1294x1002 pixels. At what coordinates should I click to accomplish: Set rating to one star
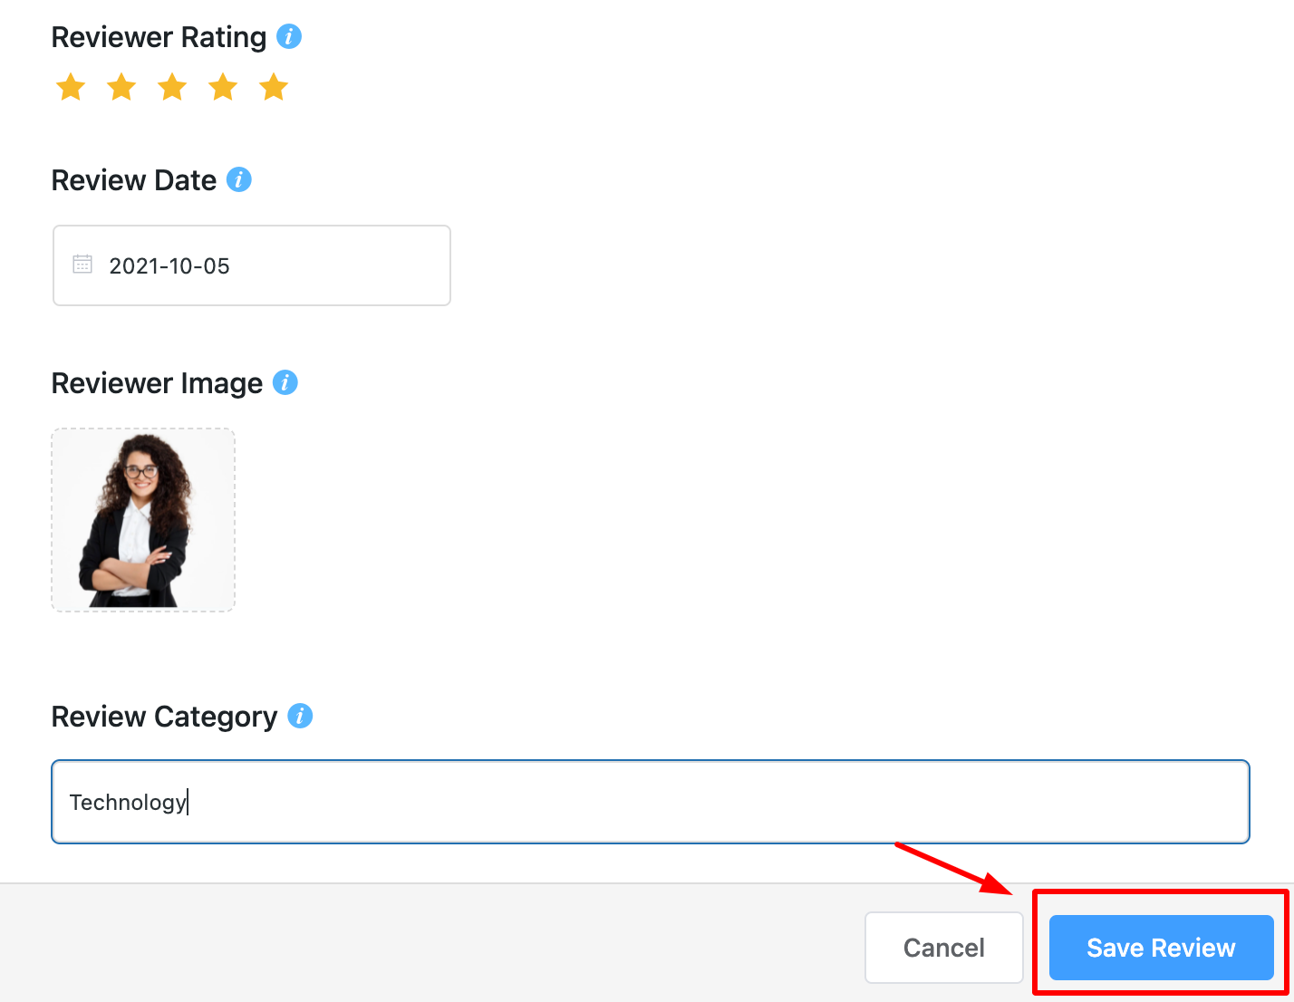click(71, 88)
